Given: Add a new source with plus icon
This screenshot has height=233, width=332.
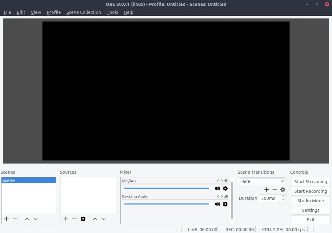Looking at the screenshot, I should 66,219.
